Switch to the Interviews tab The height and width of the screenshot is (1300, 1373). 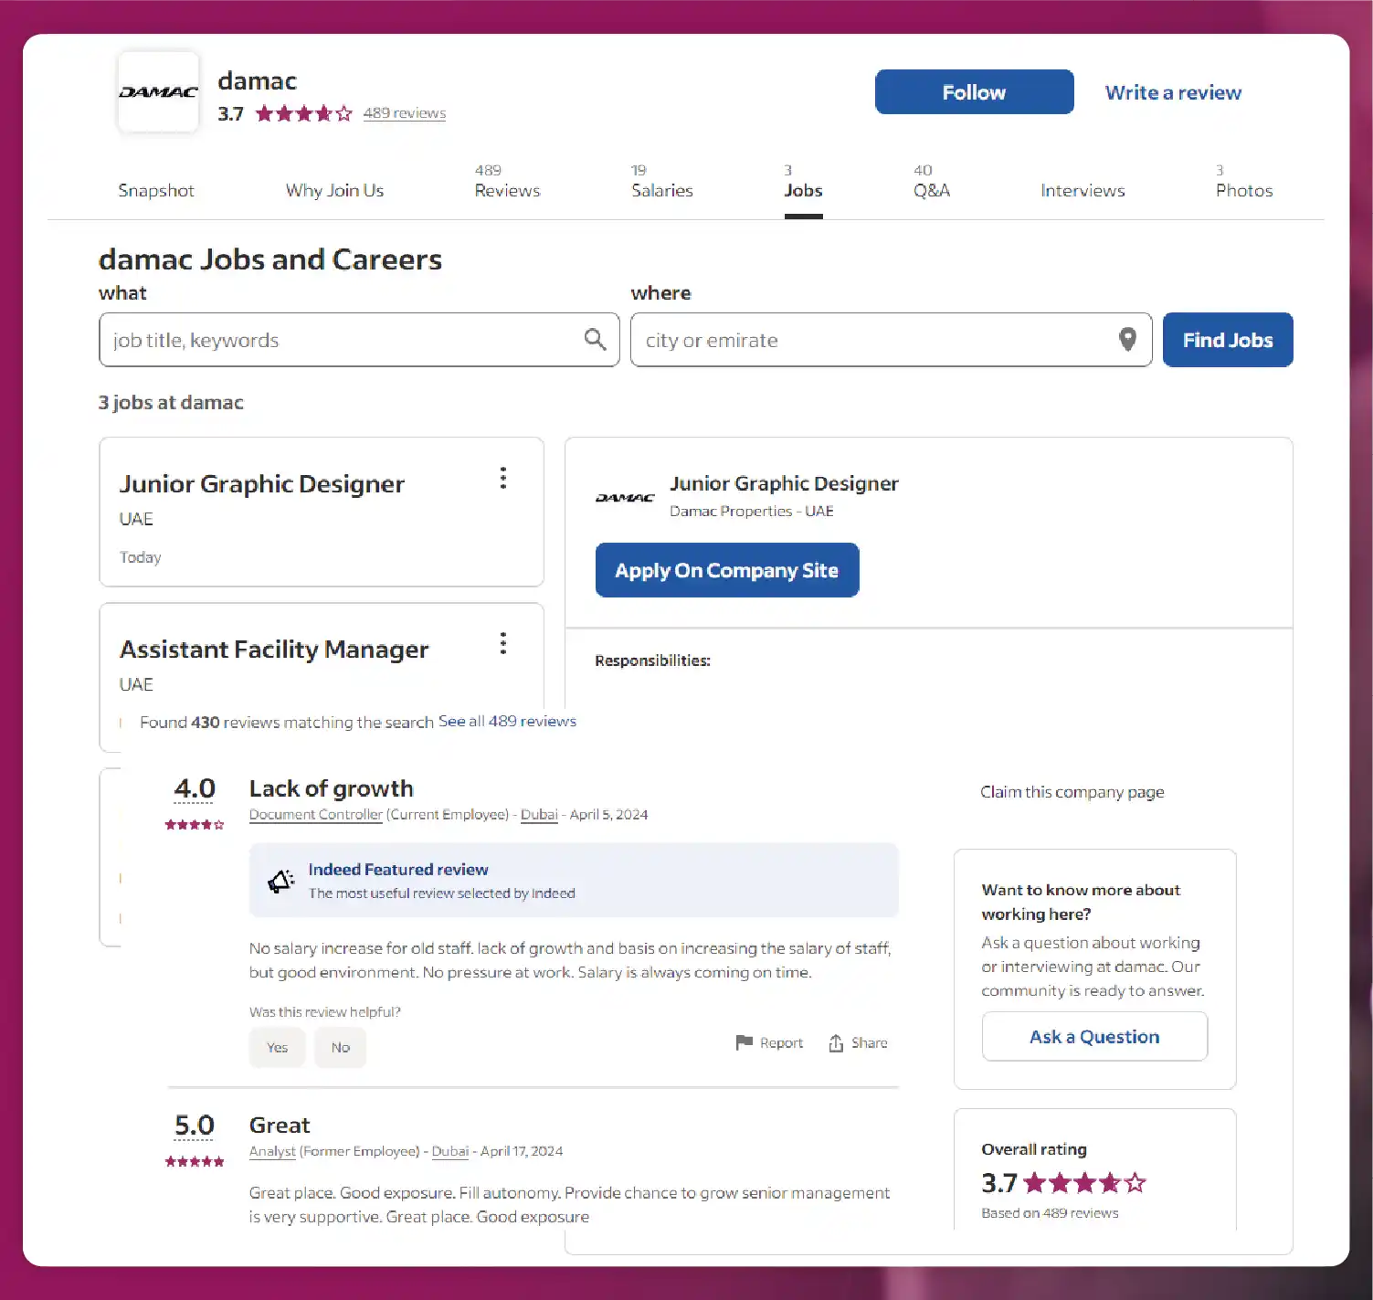(x=1083, y=190)
